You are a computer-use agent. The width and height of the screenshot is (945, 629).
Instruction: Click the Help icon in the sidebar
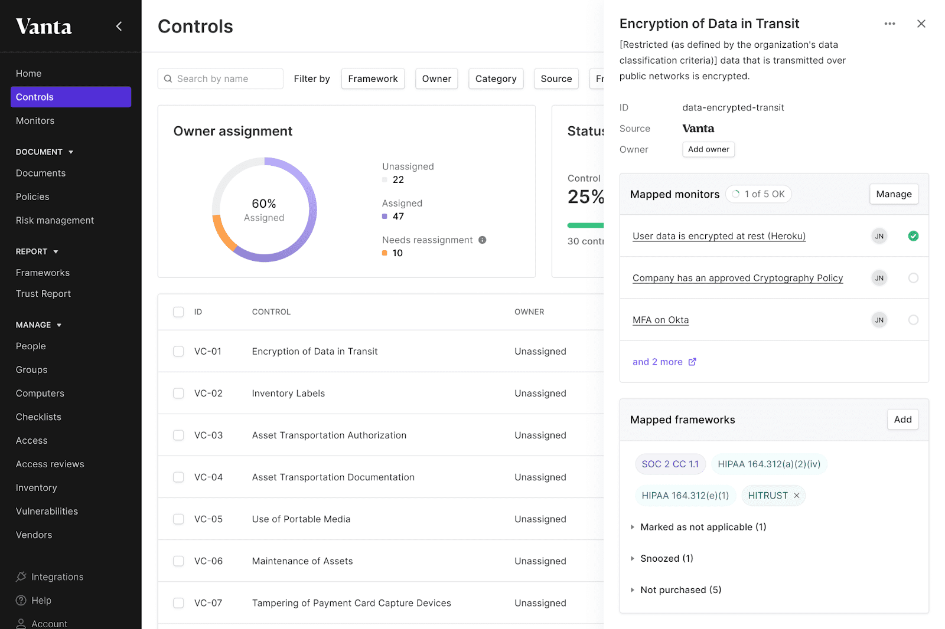(x=21, y=600)
